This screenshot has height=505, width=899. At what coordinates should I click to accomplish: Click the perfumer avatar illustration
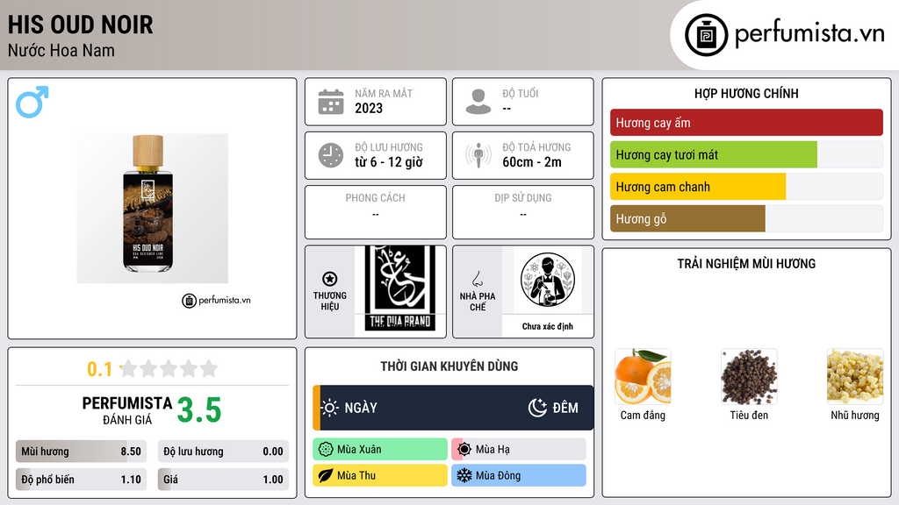[x=548, y=280]
